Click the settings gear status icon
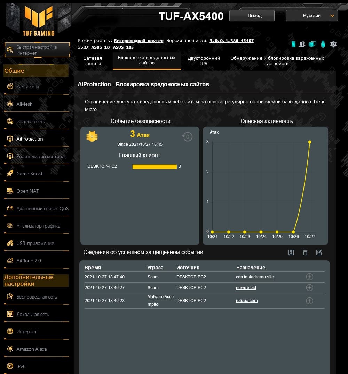Image resolution: width=348 pixels, height=374 pixels. point(333,44)
